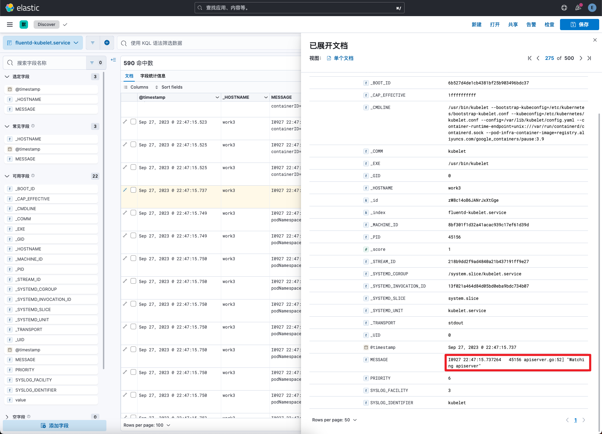Click key icon beside _id field
The width and height of the screenshot is (602, 434).
366,200
